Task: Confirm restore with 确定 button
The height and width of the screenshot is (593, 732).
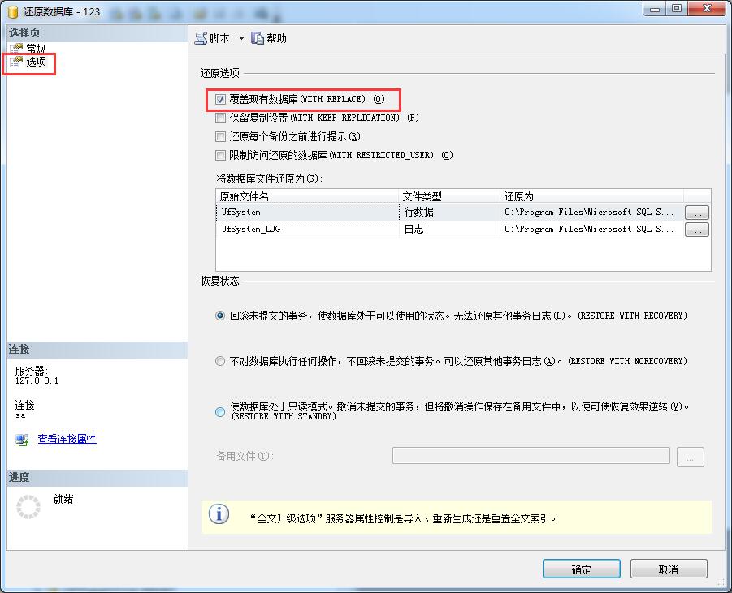Action: click(581, 569)
